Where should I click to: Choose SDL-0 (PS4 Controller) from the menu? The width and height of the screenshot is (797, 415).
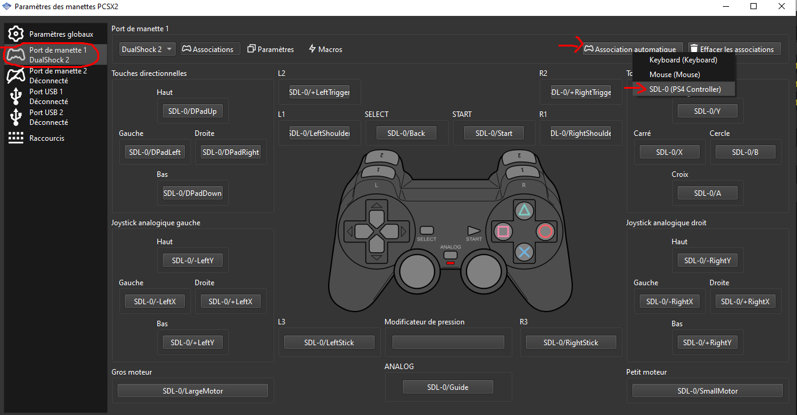pos(683,89)
